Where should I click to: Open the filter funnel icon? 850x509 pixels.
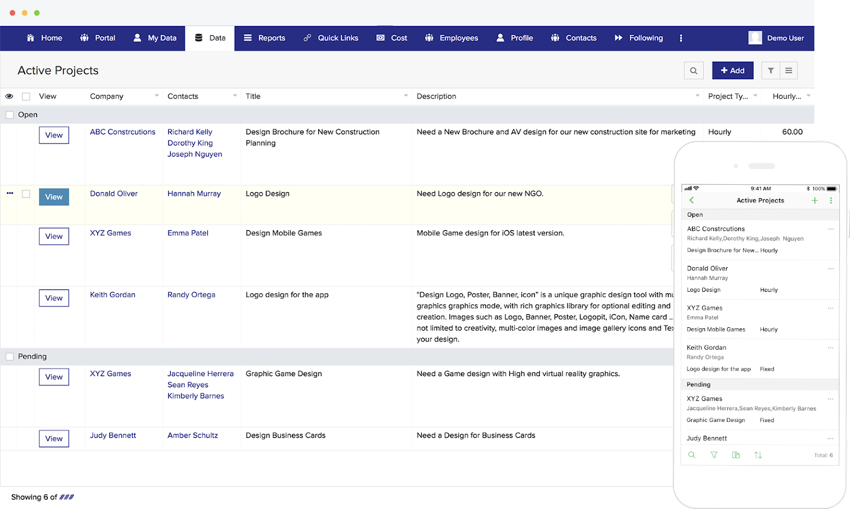click(771, 71)
